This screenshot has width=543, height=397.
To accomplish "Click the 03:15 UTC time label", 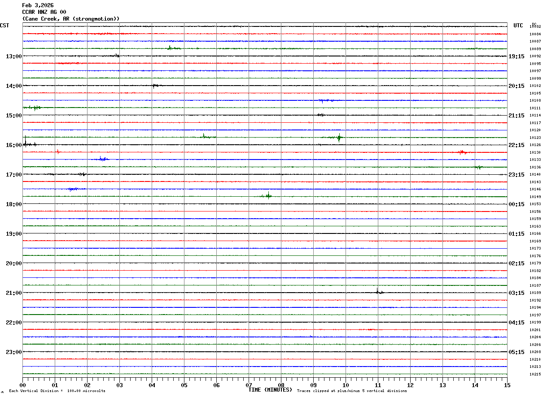I will pos(517,293).
